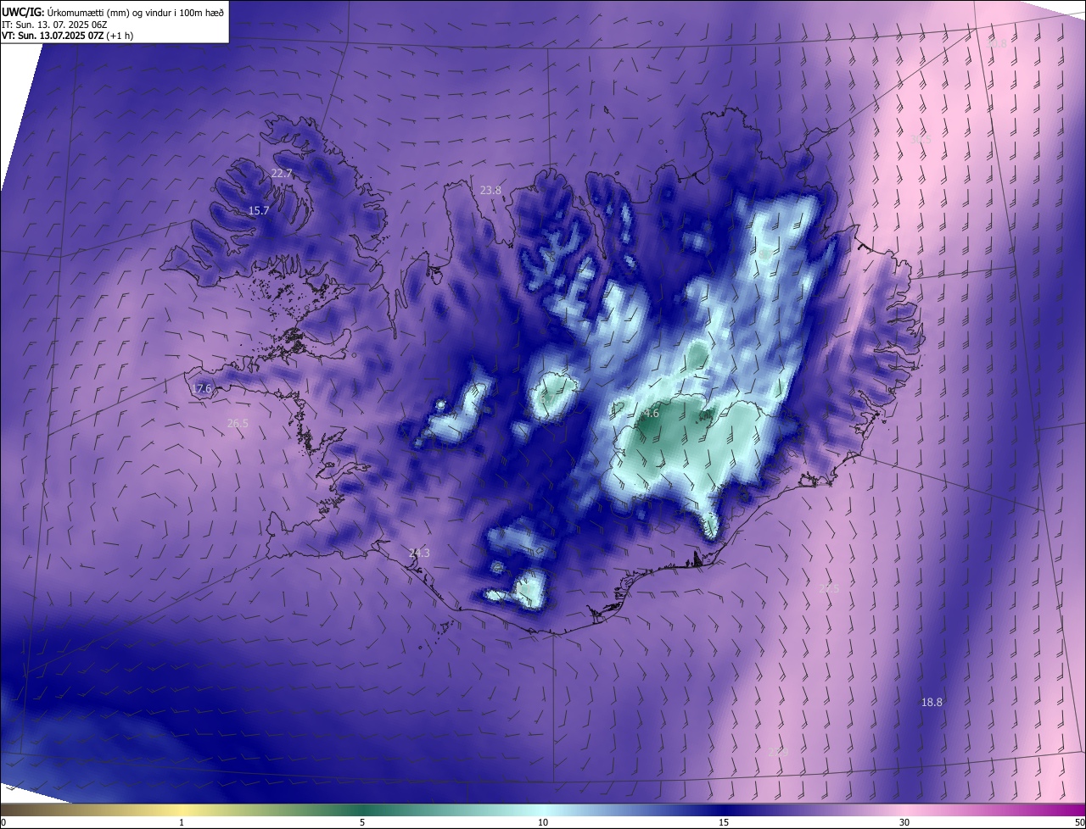Click the 23.8 value label on the map
Viewport: 1086px width, 829px height.
[490, 190]
